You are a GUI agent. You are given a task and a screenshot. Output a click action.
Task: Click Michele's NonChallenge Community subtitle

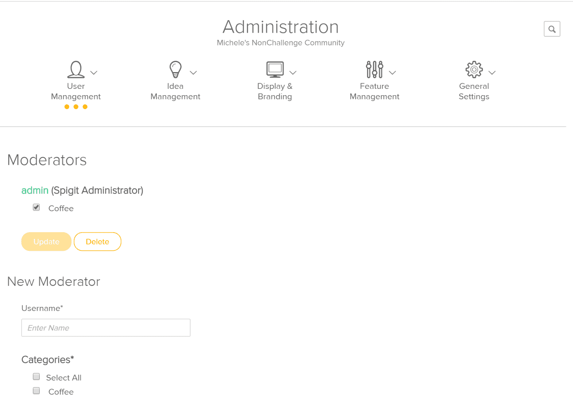pos(281,43)
